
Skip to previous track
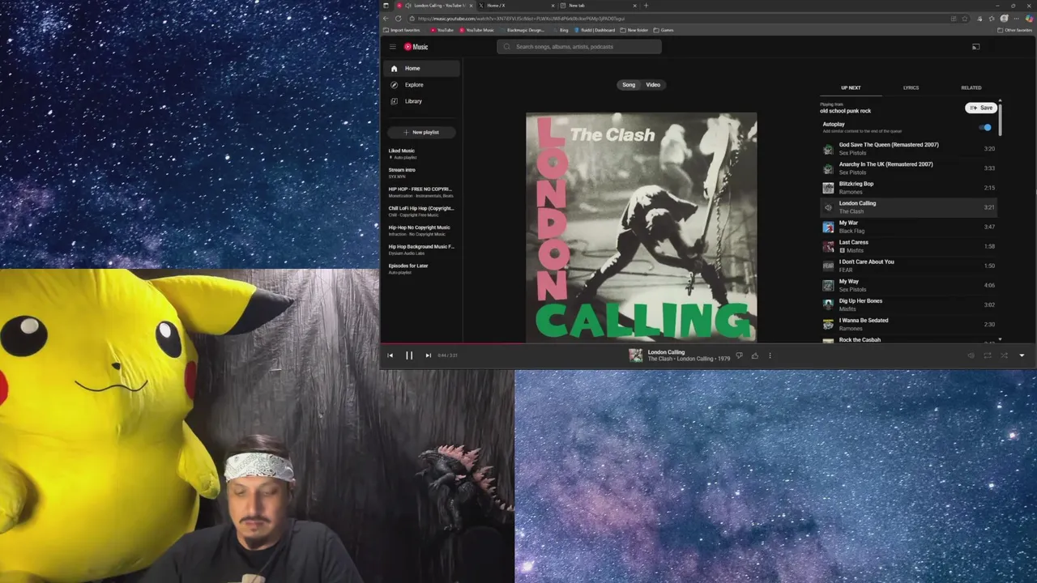[390, 355]
